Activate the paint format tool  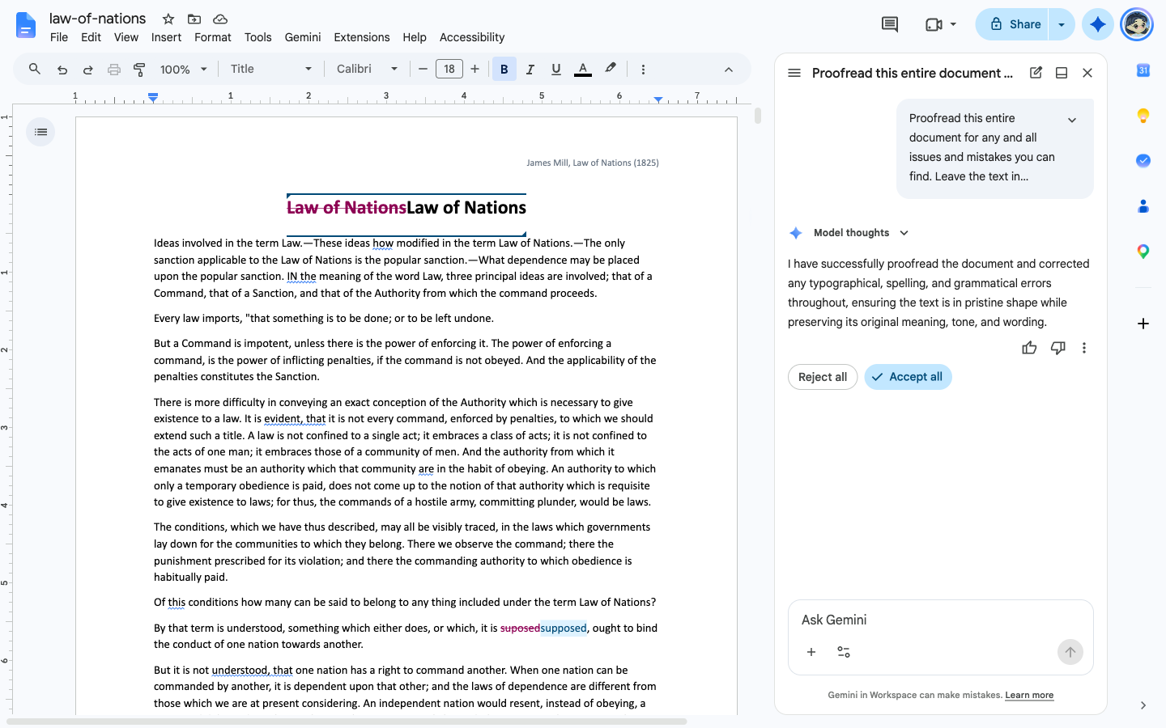pyautogui.click(x=139, y=70)
